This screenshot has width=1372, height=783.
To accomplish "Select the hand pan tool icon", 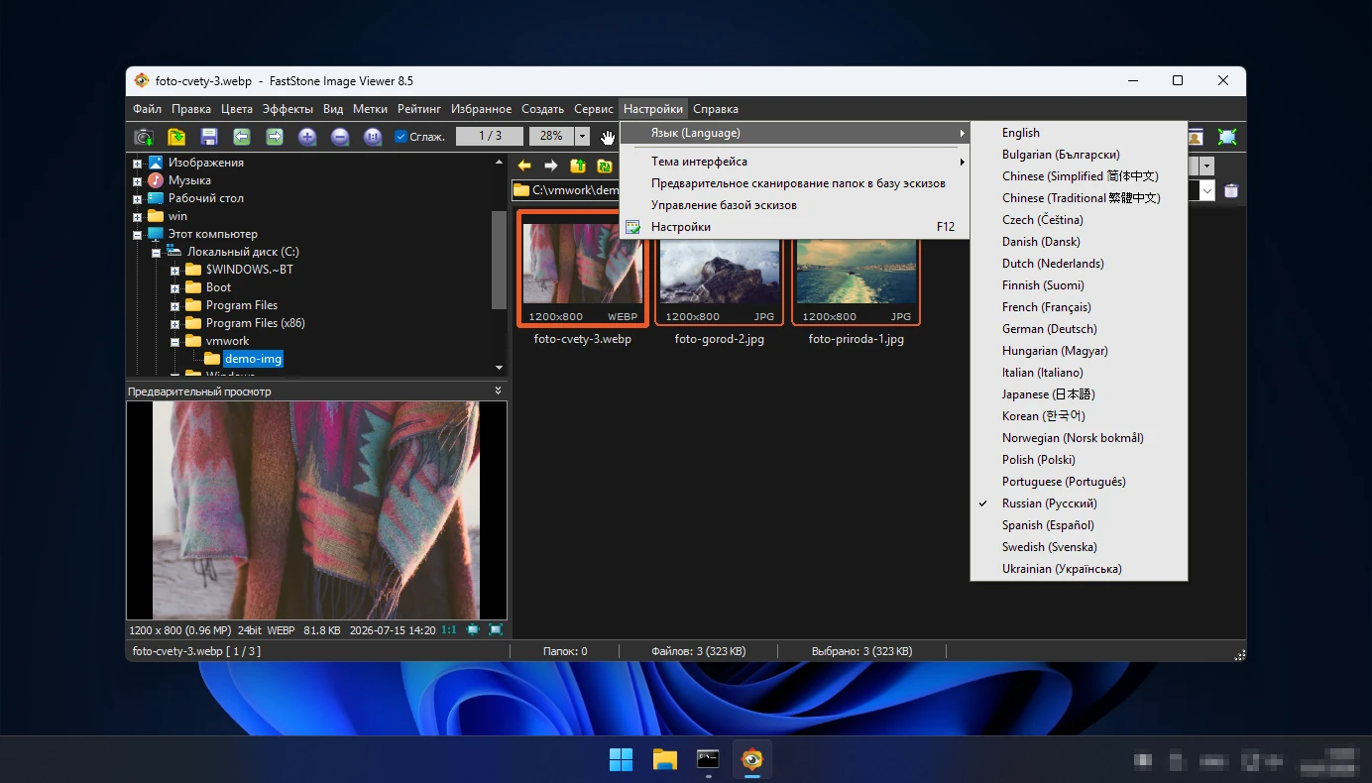I will pyautogui.click(x=607, y=137).
